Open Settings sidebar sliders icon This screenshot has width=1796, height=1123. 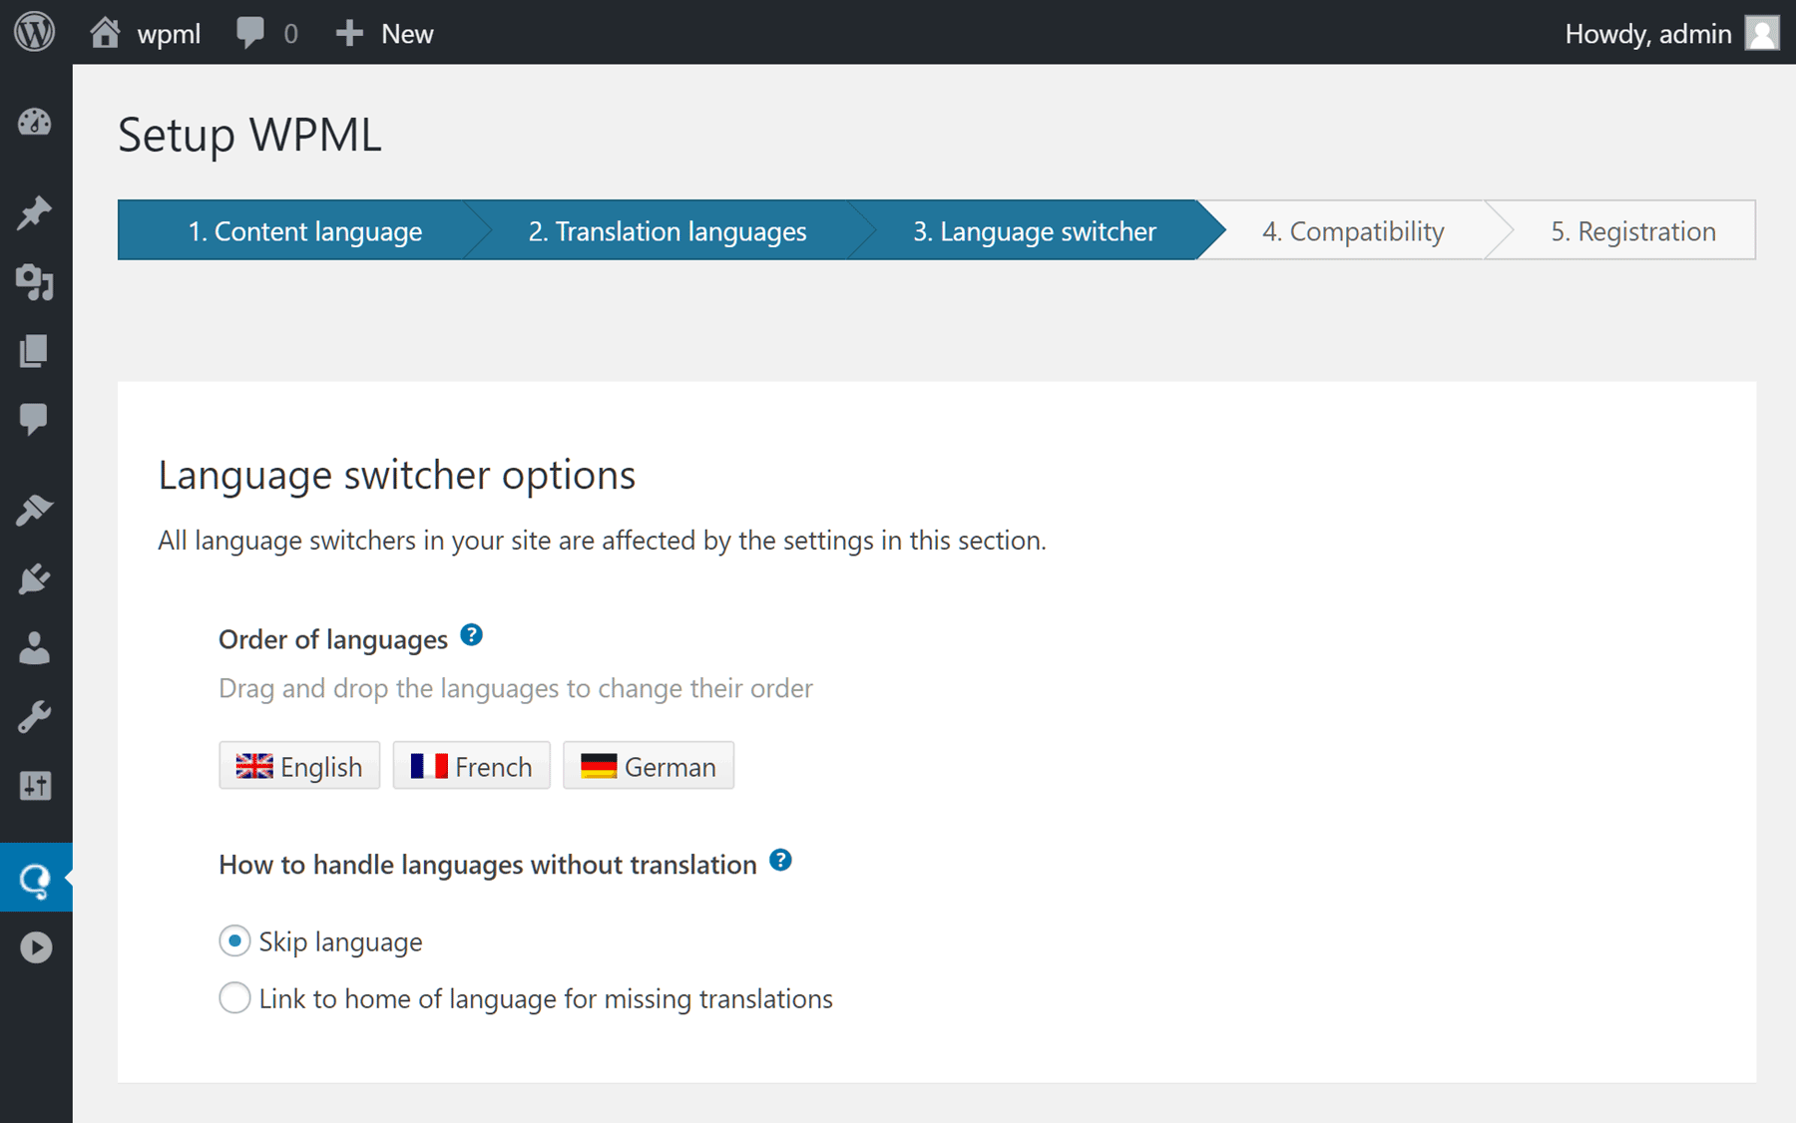(x=35, y=786)
